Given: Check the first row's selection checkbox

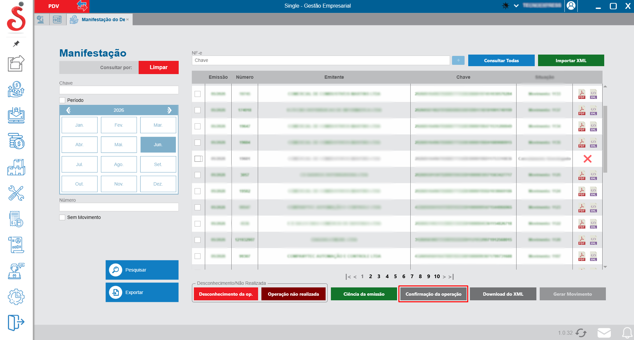Looking at the screenshot, I should [198, 94].
